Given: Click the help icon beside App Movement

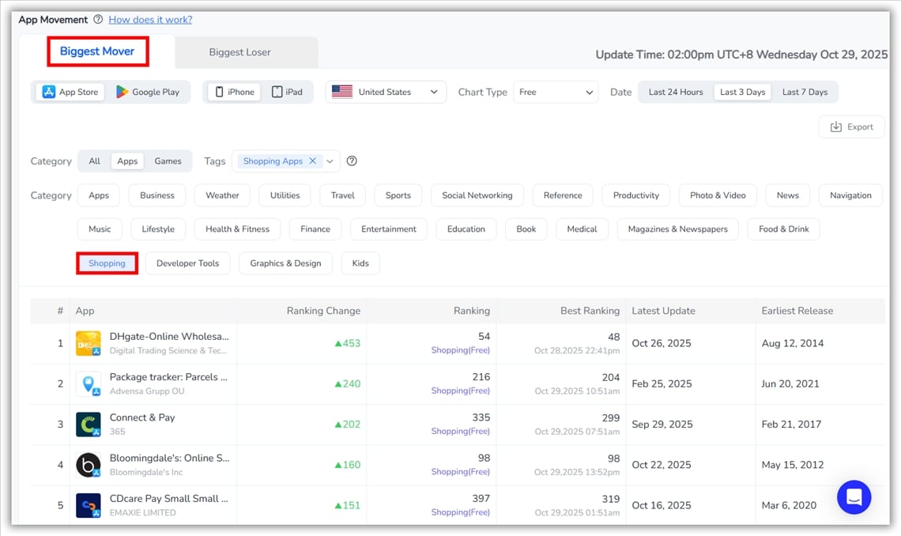Looking at the screenshot, I should [98, 20].
